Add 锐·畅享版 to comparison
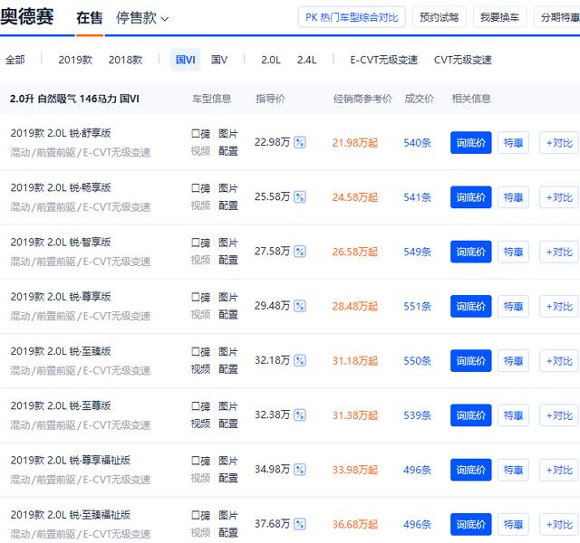This screenshot has height=543, width=580. pyautogui.click(x=559, y=197)
